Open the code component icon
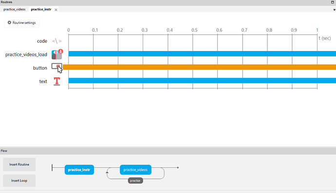Image resolution: width=336 pixels, height=193 pixels. point(56,41)
